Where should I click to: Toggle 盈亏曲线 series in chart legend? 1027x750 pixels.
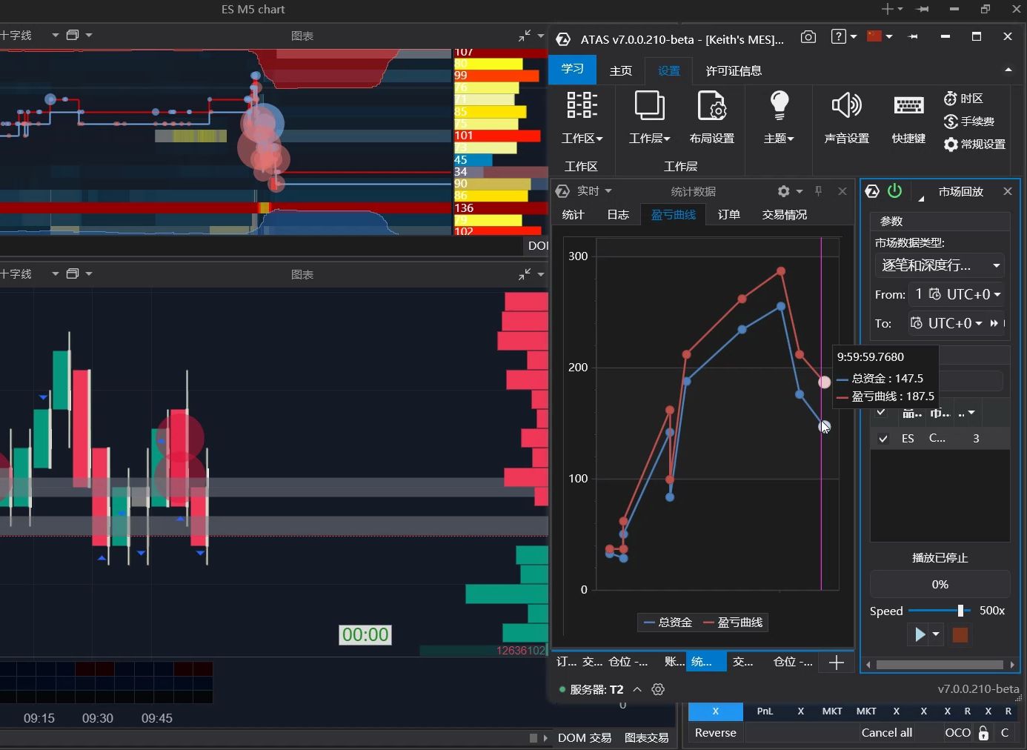(x=732, y=623)
